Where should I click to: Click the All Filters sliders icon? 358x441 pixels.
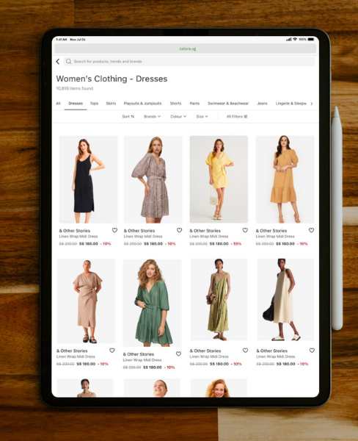246,116
